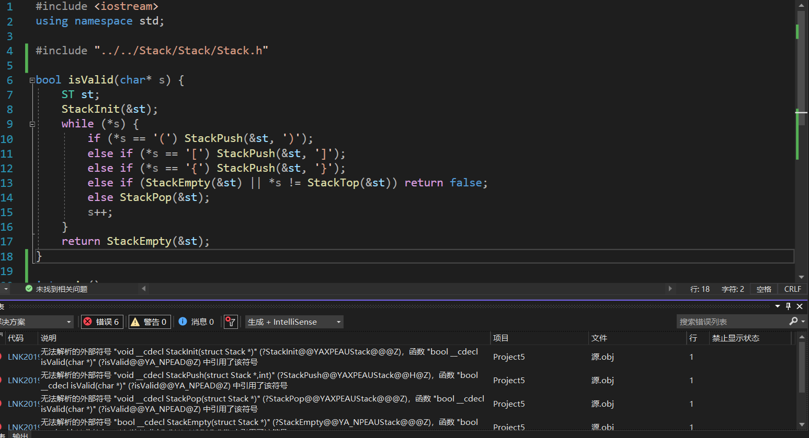Click the 搜索错误列表 search field

point(732,322)
